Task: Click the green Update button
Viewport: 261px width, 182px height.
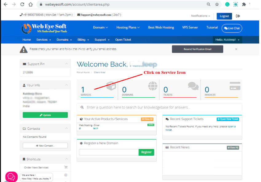Action: tap(45, 115)
